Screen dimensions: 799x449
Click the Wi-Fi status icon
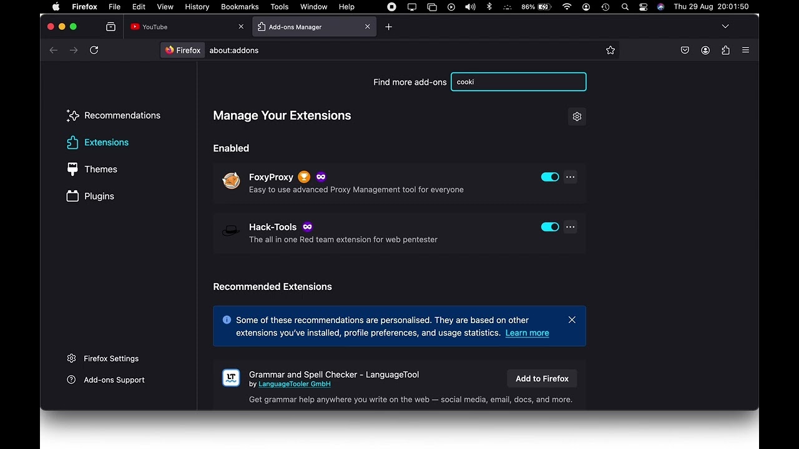coord(567,7)
